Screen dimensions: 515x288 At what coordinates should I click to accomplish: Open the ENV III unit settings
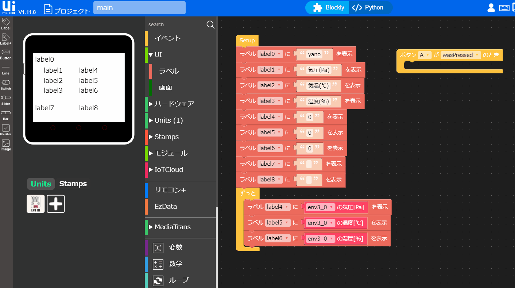tap(35, 204)
